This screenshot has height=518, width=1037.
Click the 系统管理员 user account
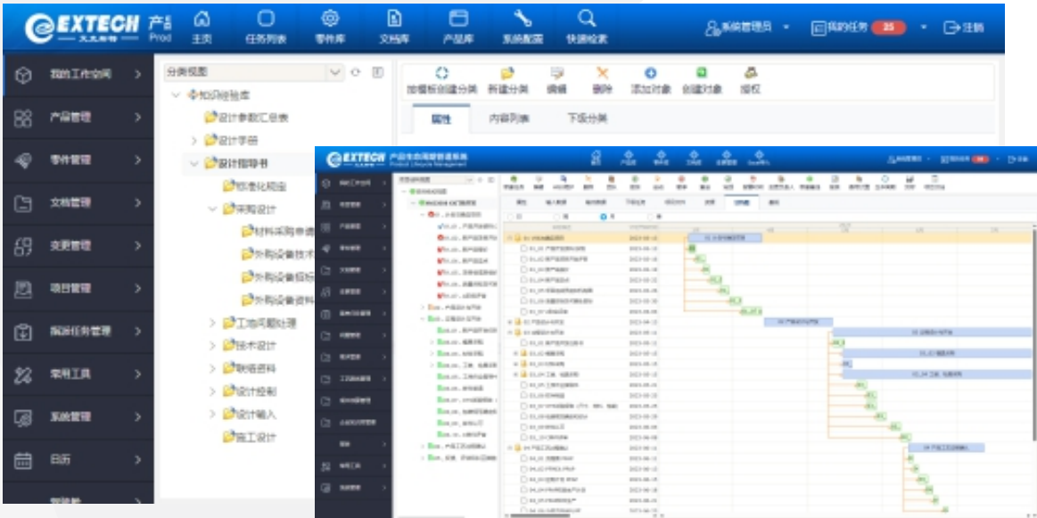(738, 28)
